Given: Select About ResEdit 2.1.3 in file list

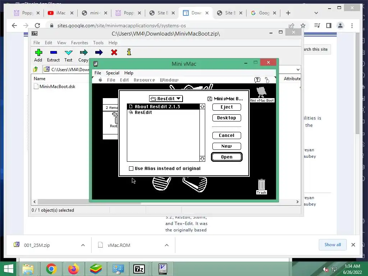Looking at the screenshot, I should [164, 106].
